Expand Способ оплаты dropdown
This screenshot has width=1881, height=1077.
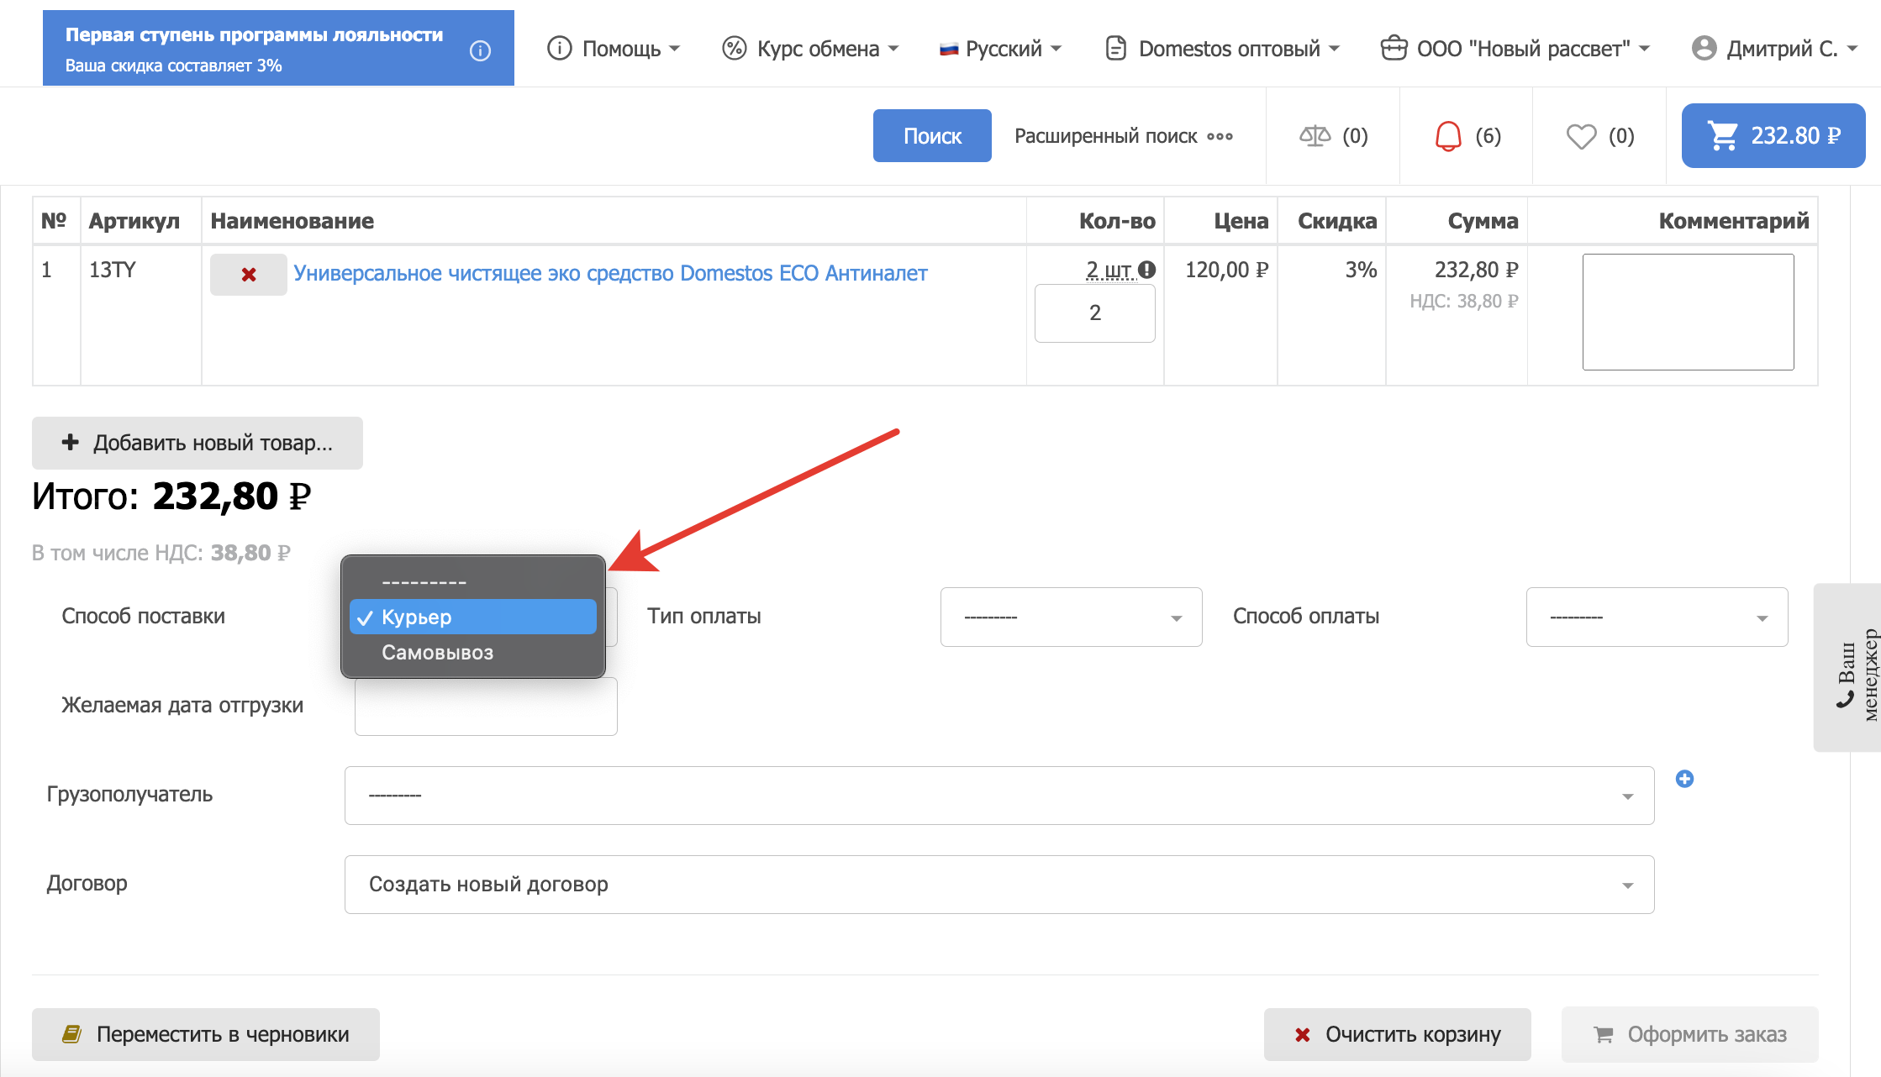click(x=1656, y=617)
